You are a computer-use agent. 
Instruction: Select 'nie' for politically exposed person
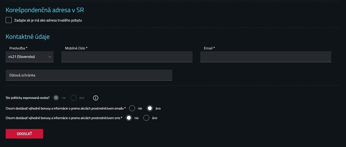56,98
